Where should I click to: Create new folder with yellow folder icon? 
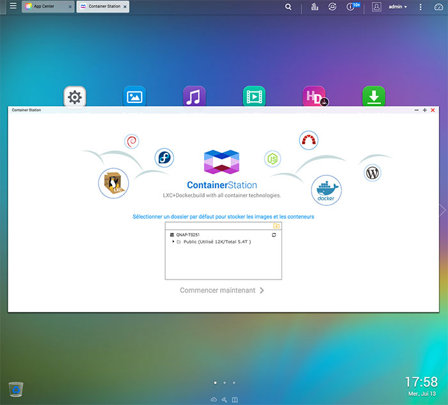tap(276, 226)
